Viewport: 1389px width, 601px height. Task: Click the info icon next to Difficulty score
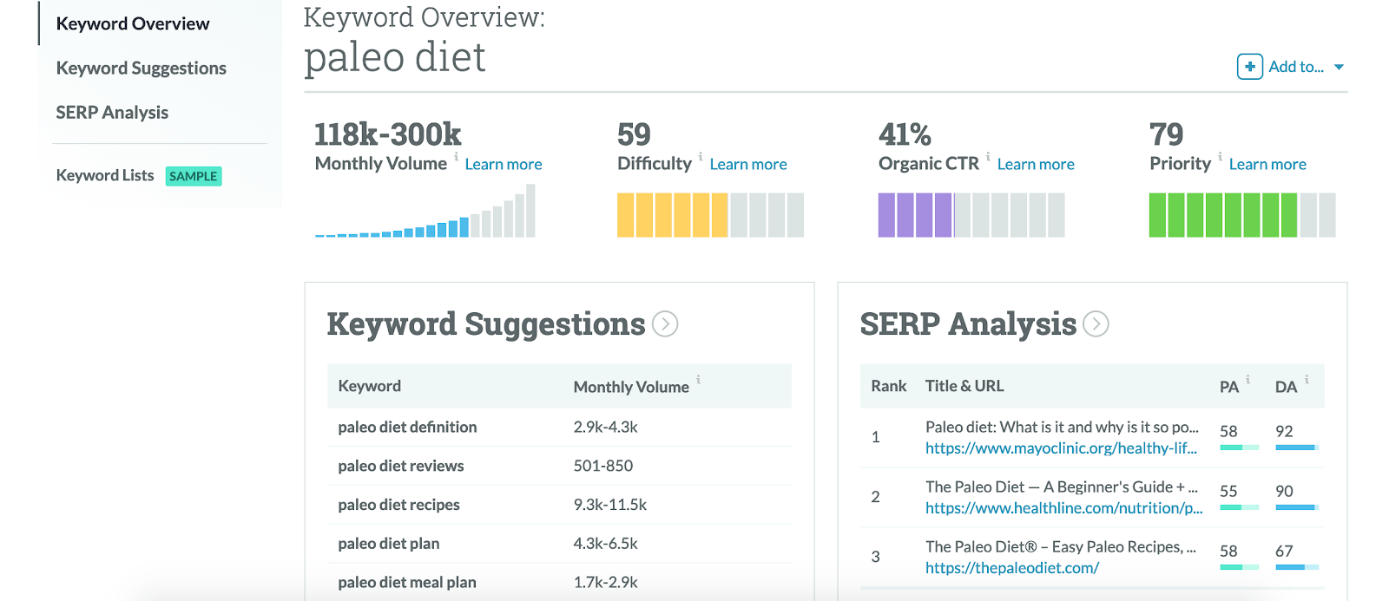[700, 158]
